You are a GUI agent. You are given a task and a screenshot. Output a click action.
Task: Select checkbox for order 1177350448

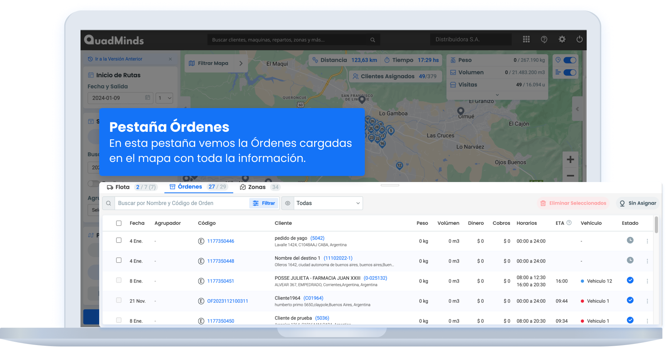point(119,260)
